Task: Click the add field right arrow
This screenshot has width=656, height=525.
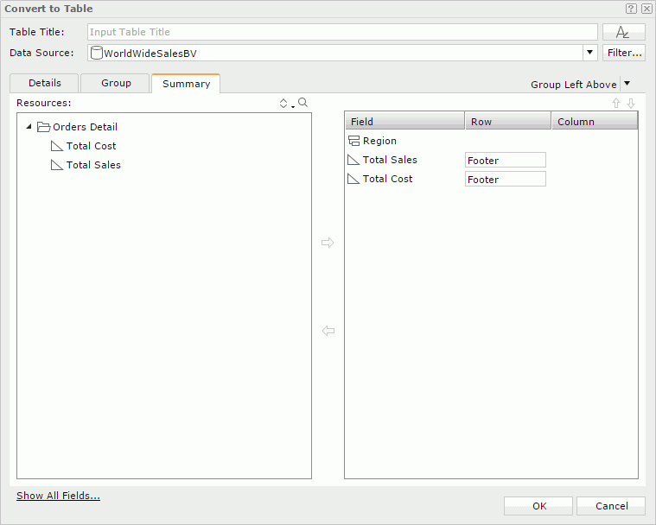Action: point(328,244)
